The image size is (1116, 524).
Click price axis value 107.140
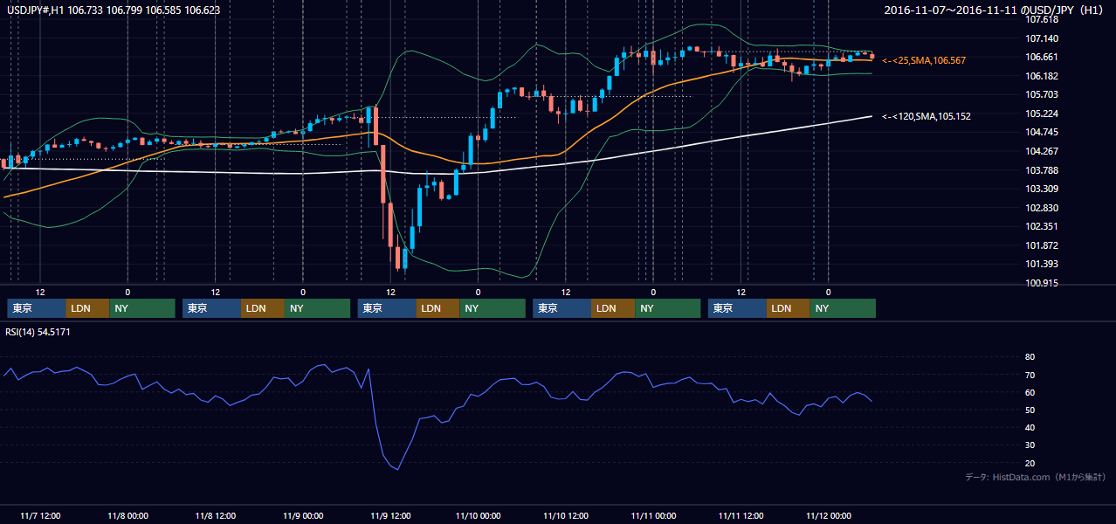pos(1043,38)
